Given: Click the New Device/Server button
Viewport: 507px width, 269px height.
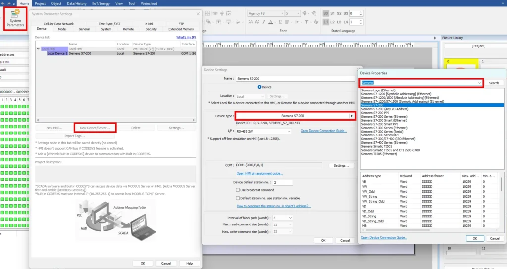Looking at the screenshot, I should coord(95,128).
